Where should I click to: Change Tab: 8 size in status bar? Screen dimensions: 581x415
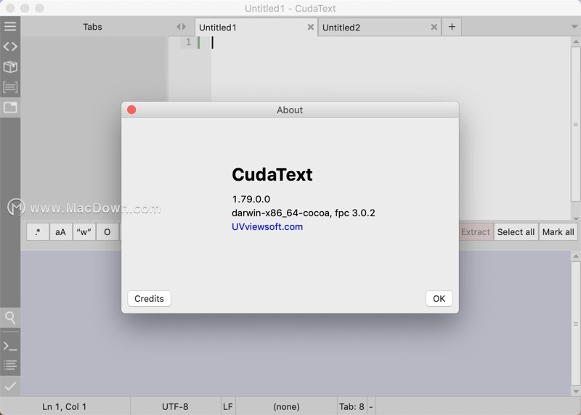click(x=352, y=406)
